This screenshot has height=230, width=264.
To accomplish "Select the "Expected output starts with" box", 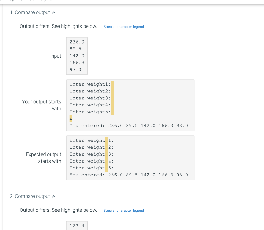I will (x=130, y=157).
